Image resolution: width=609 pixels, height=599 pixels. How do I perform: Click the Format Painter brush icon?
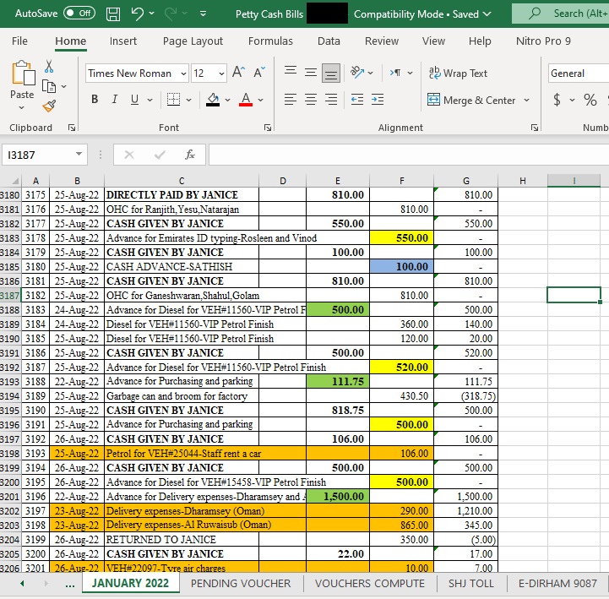click(x=49, y=106)
